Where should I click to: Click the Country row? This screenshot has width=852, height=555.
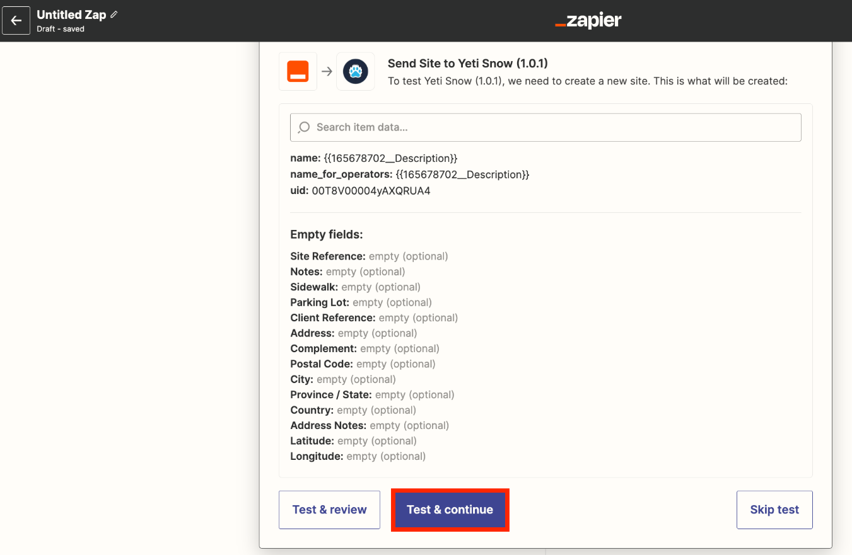click(353, 410)
